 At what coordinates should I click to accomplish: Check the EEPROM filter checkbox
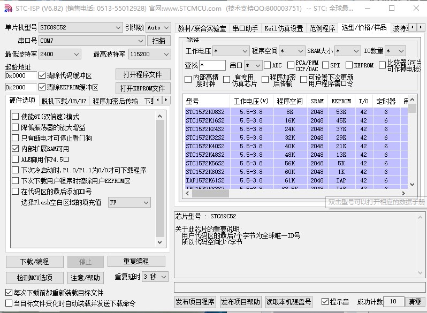point(349,65)
